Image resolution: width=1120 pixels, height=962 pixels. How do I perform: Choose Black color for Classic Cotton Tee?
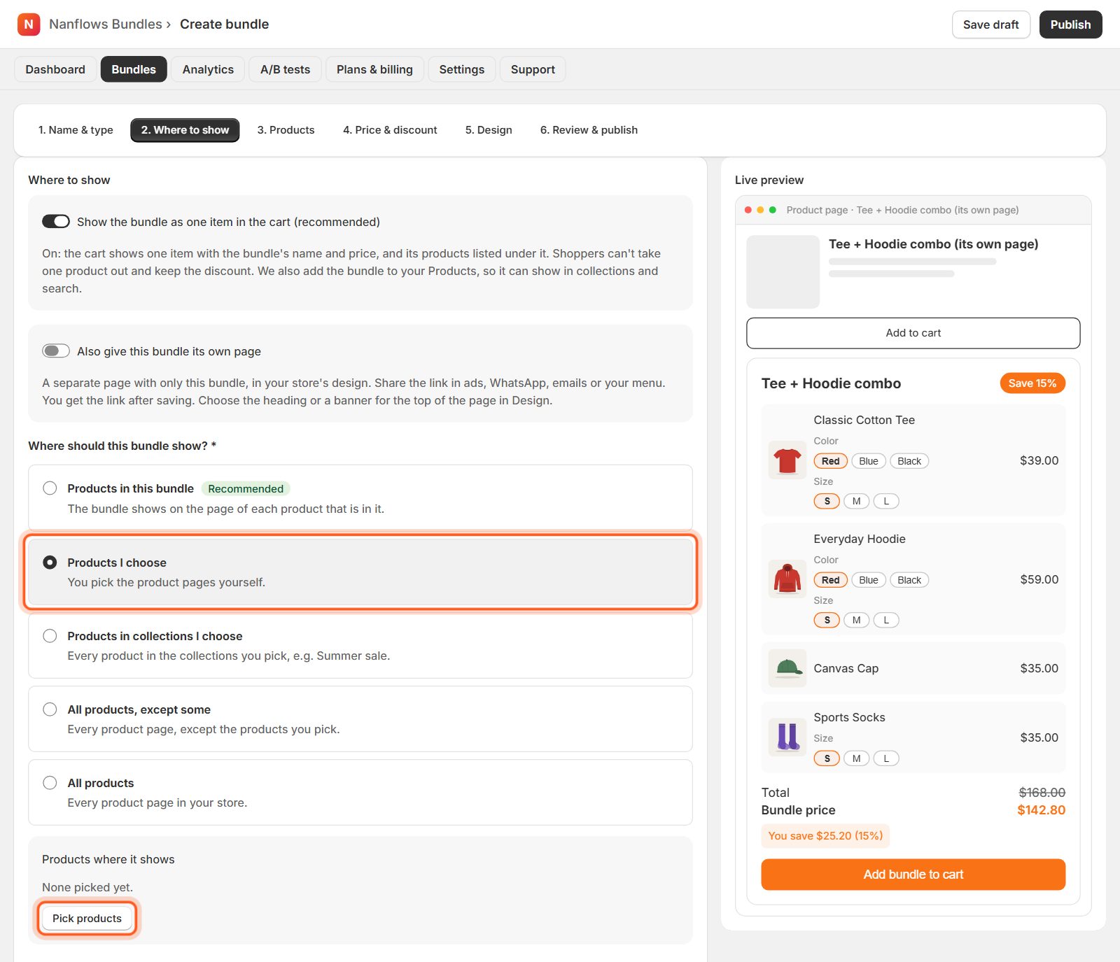pos(909,461)
